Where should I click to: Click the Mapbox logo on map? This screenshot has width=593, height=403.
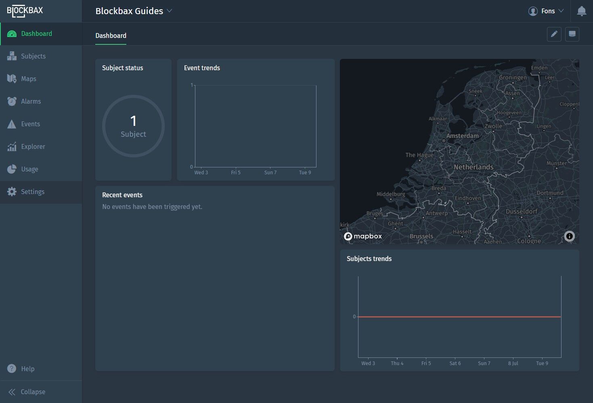363,236
